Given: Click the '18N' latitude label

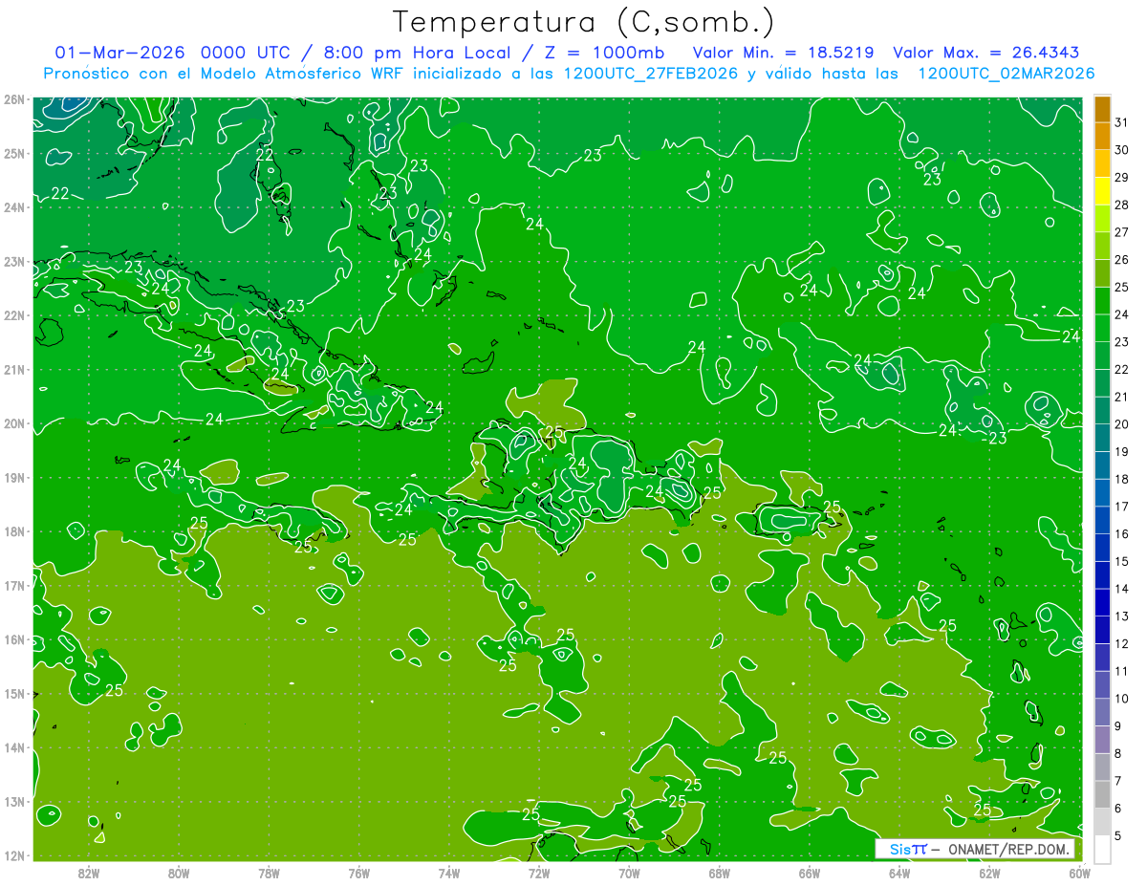Looking at the screenshot, I should point(13,531).
